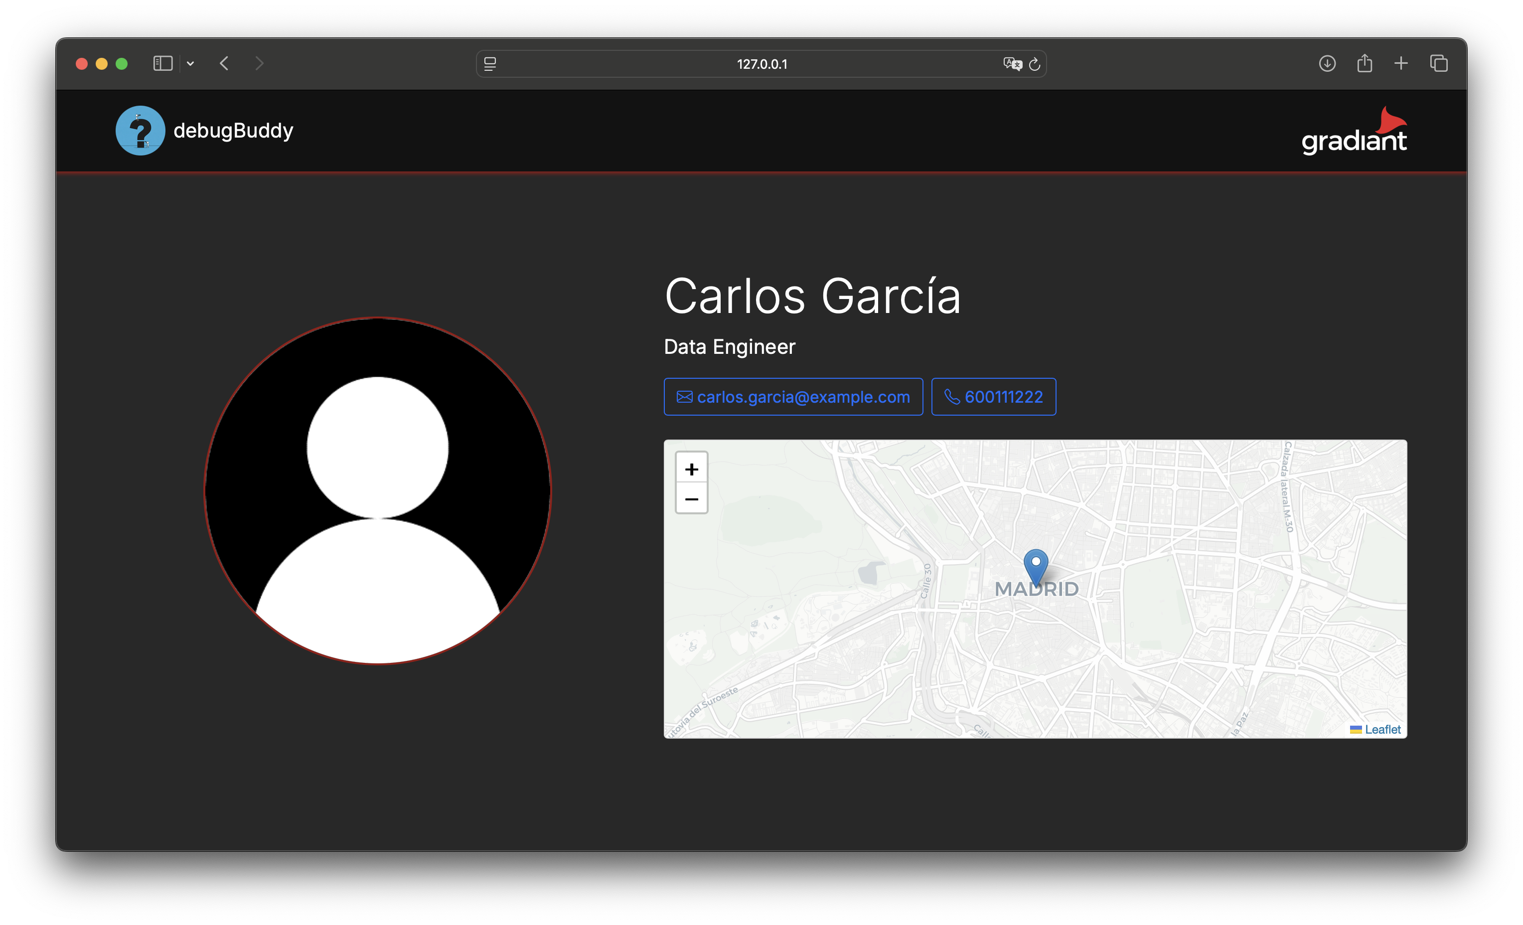The width and height of the screenshot is (1523, 925).
Task: Open a new tab with plus icon
Action: [x=1401, y=64]
